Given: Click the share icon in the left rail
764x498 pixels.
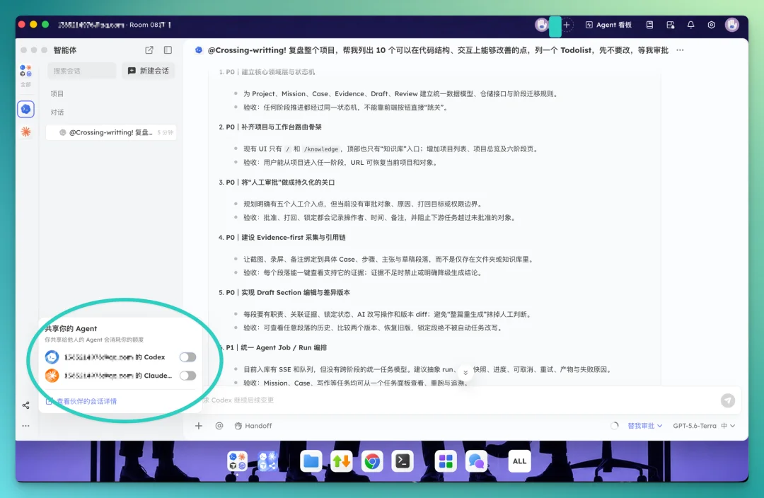Looking at the screenshot, I should point(26,405).
